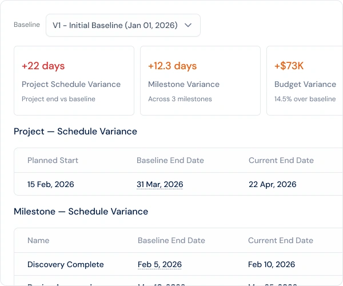Viewport: 343px width, 286px height.
Task: Click the Planned Start column header
Action: (53, 160)
